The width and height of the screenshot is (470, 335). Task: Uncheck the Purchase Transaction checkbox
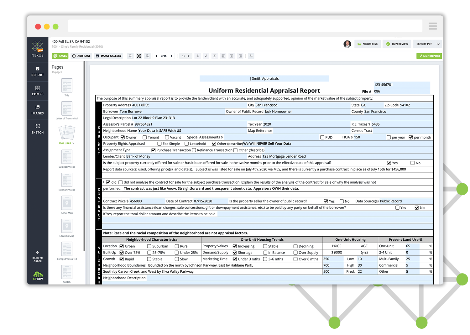154,150
